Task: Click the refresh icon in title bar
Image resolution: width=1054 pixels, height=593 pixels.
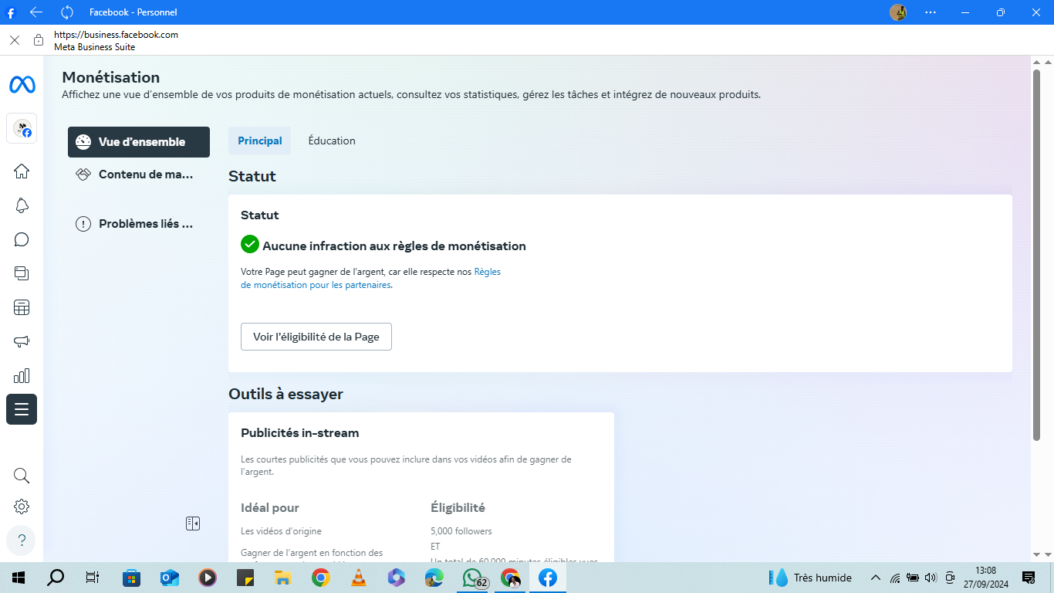Action: (67, 12)
